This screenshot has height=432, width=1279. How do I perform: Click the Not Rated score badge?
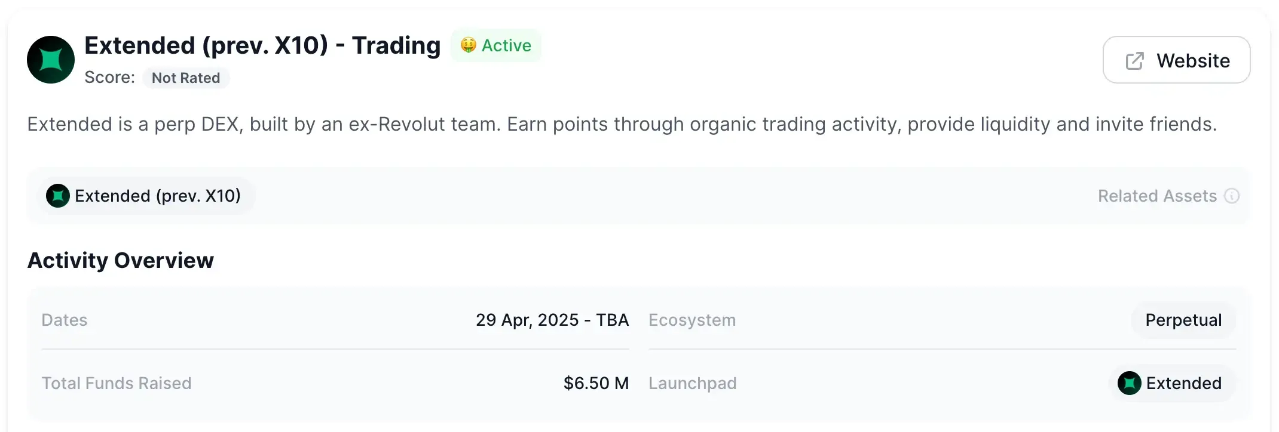pos(186,78)
